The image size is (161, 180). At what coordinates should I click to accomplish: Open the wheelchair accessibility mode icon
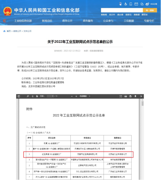pyautogui.click(x=126, y=4)
